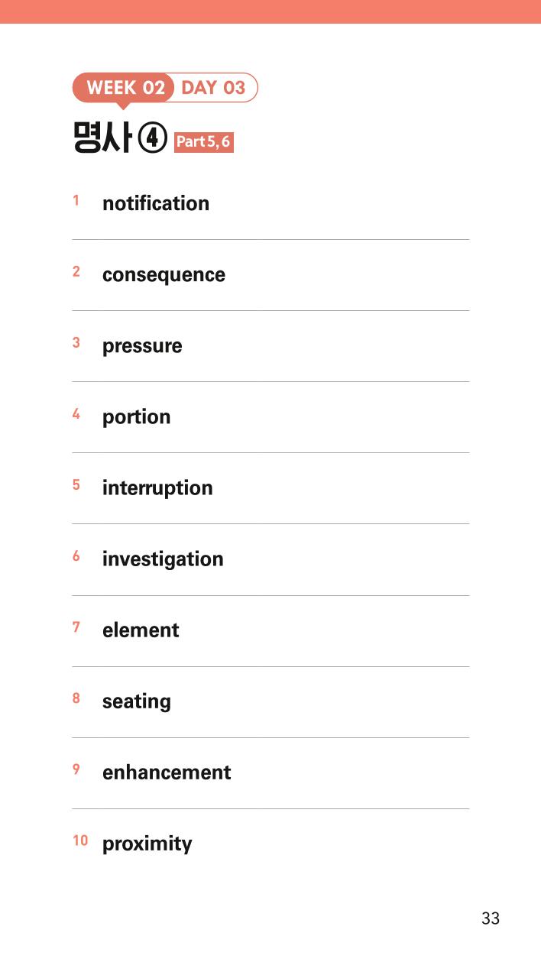Viewport: 541px width, 962px height.
Task: Select the DAY 03 label
Action: [213, 88]
